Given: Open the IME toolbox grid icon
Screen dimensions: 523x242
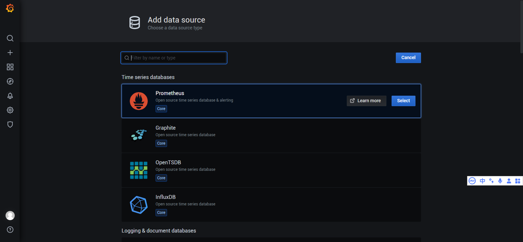Looking at the screenshot, I should [x=518, y=181].
